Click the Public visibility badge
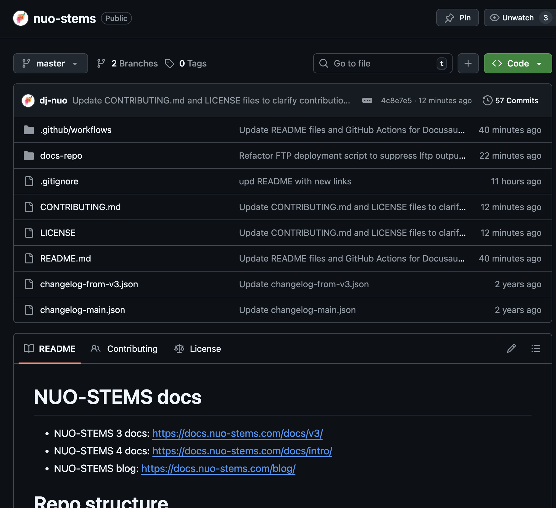Image resolution: width=556 pixels, height=508 pixels. (116, 18)
